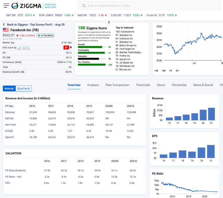
Task: Click the '19 bar in EPS chart
Action: tap(192, 155)
